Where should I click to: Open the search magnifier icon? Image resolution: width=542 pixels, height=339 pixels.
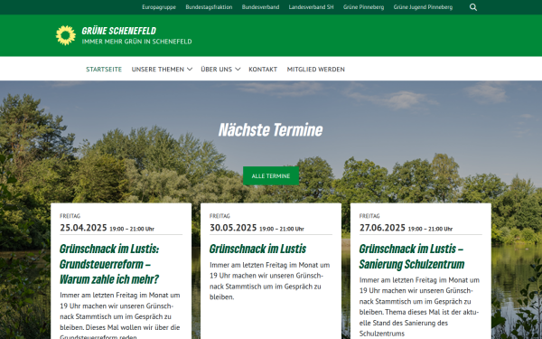point(473,7)
